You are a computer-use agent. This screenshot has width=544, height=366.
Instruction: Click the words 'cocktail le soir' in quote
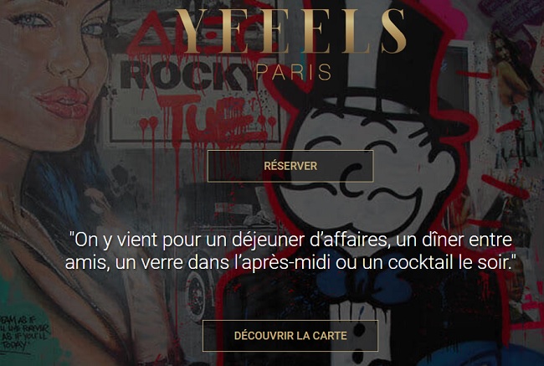[449, 262]
